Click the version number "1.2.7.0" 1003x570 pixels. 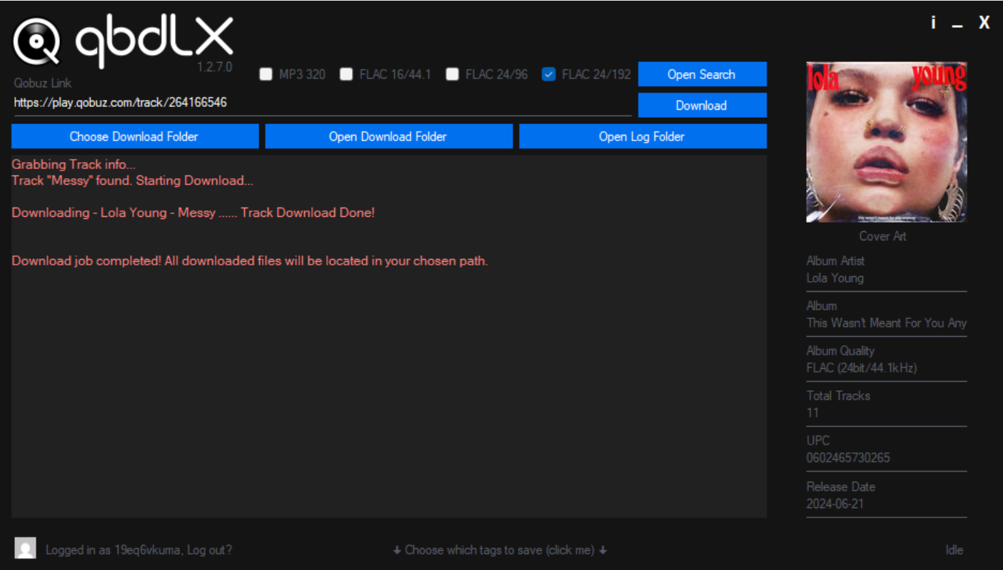pos(215,67)
